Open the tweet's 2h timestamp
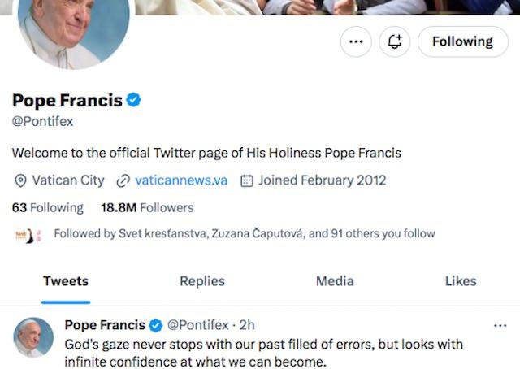Viewport: 520px width, 369px height. pos(248,325)
